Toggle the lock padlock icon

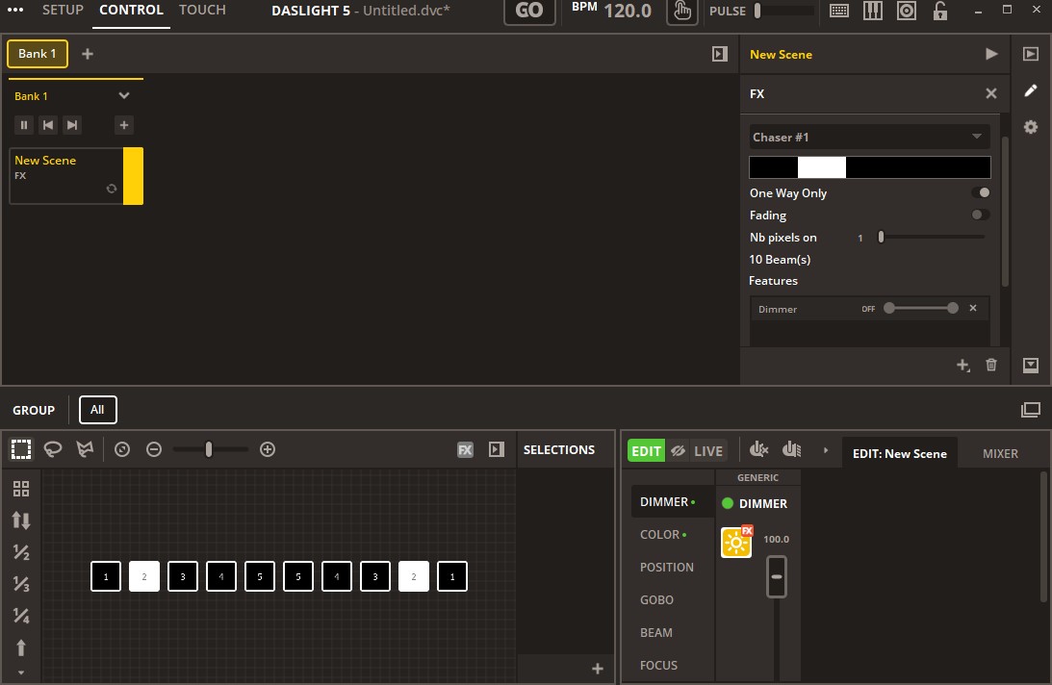pos(940,11)
